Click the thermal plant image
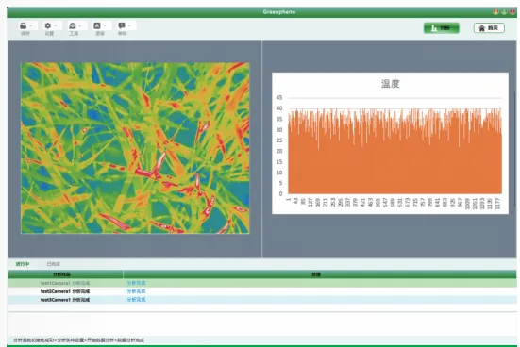This screenshot has height=347, width=520. coord(135,148)
